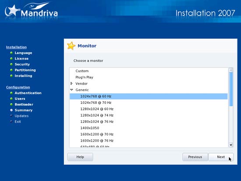This screenshot has width=241, height=181.
Task: Collapse the Generic tree node
Action: point(71,90)
